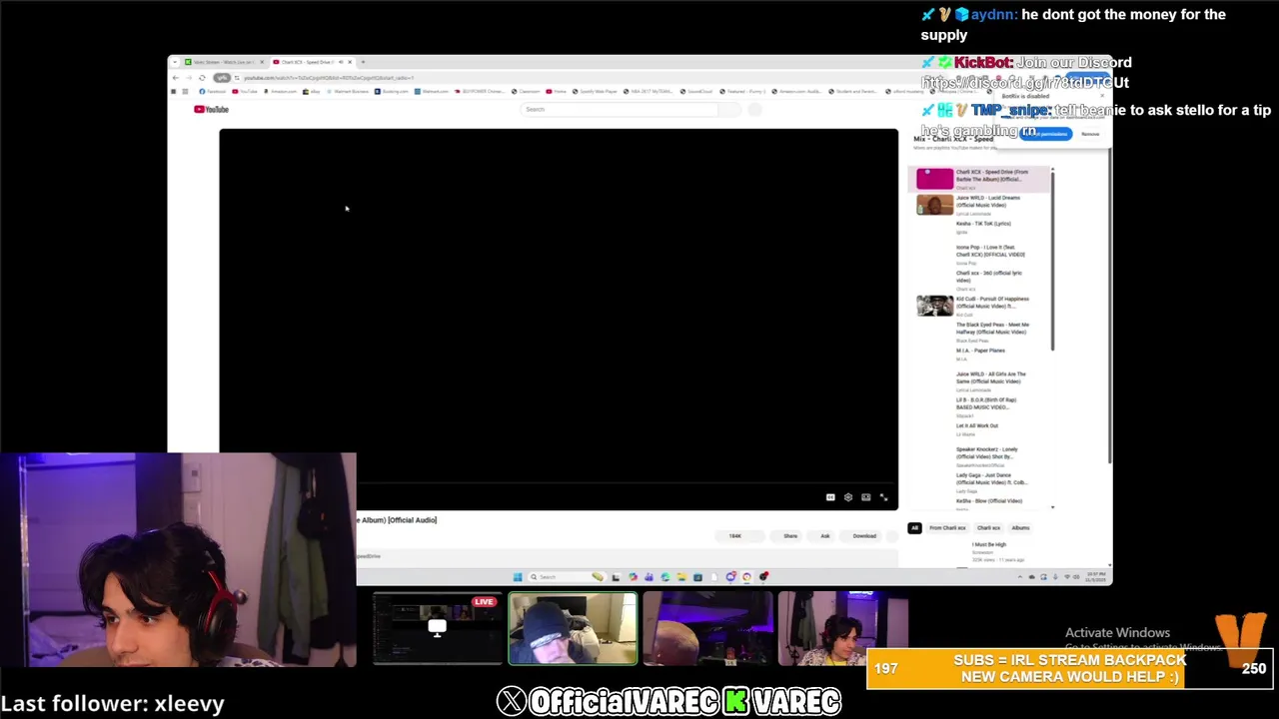Click the blue permissions button in popup

point(1045,134)
